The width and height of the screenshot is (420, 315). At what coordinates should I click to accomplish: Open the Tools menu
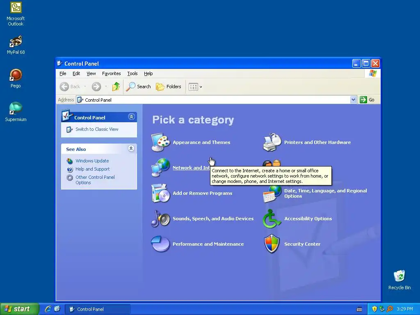click(x=132, y=73)
